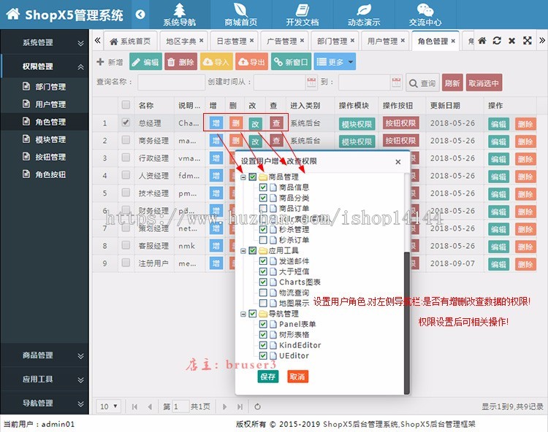Collapse the 商品管理 tree node
The width and height of the screenshot is (548, 432).
(243, 177)
